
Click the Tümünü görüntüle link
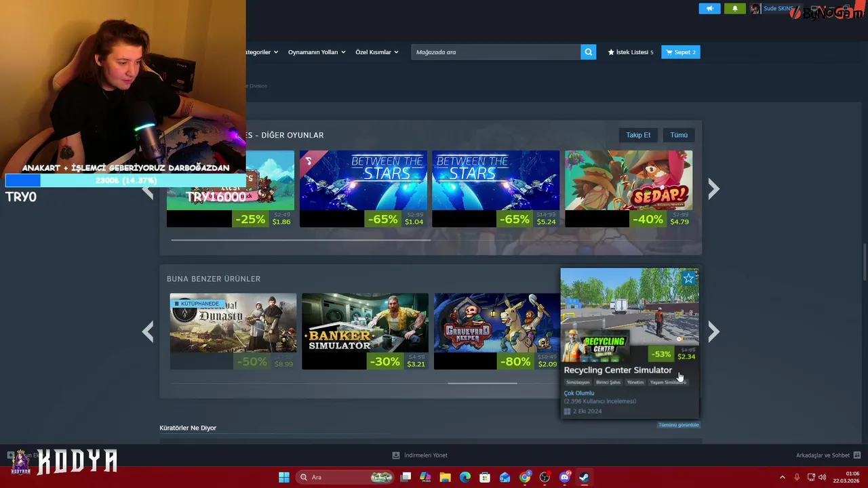pyautogui.click(x=678, y=425)
